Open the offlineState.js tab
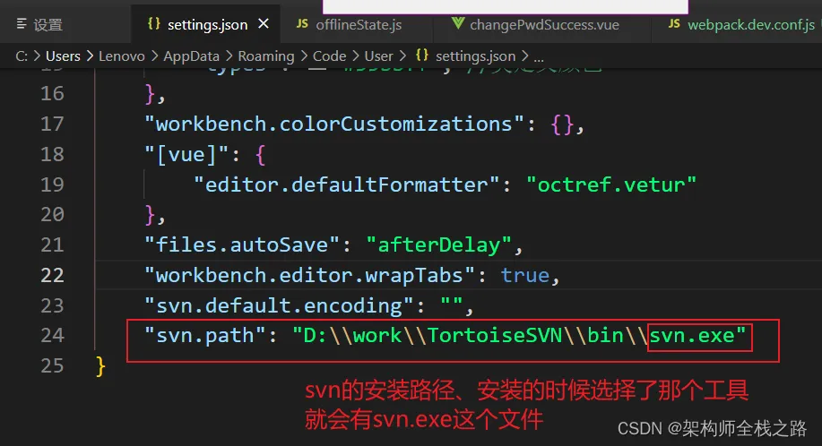Image resolution: width=822 pixels, height=446 pixels. [x=358, y=24]
